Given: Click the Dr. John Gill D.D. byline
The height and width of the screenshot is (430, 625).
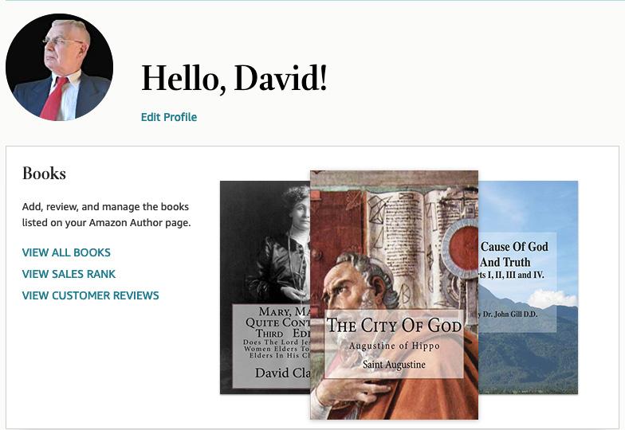Looking at the screenshot, I should pyautogui.click(x=509, y=314).
